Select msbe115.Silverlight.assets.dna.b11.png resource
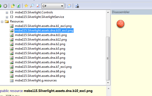 (x=41, y=35)
